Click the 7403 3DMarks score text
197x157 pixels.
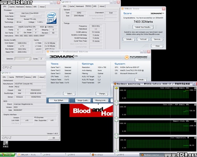(x=143, y=22)
